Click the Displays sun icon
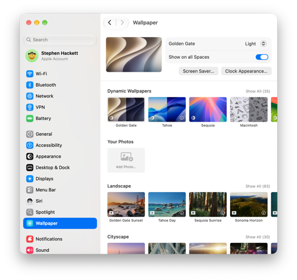This screenshot has height=280, width=297. pyautogui.click(x=30, y=179)
